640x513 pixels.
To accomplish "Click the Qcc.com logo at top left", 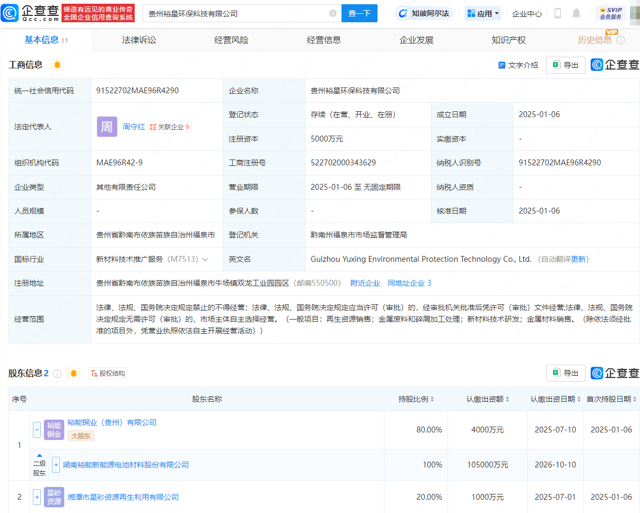I will (x=30, y=13).
